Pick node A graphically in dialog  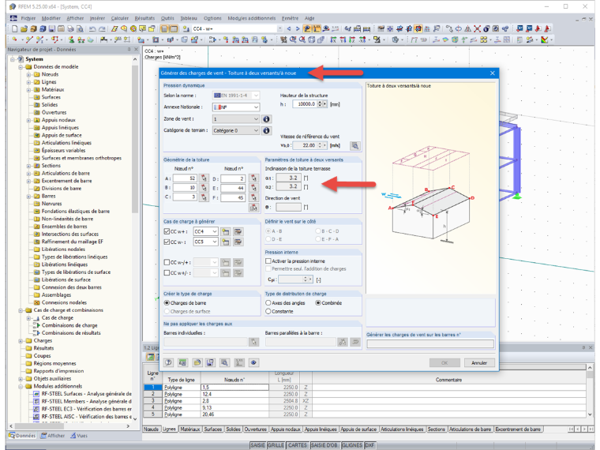[204, 178]
